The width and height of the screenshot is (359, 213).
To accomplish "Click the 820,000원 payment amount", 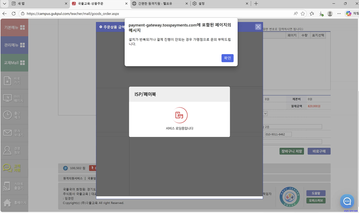I will coord(314,106).
